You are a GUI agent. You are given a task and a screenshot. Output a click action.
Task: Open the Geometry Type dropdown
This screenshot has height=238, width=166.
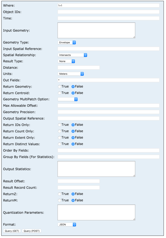coord(66,43)
